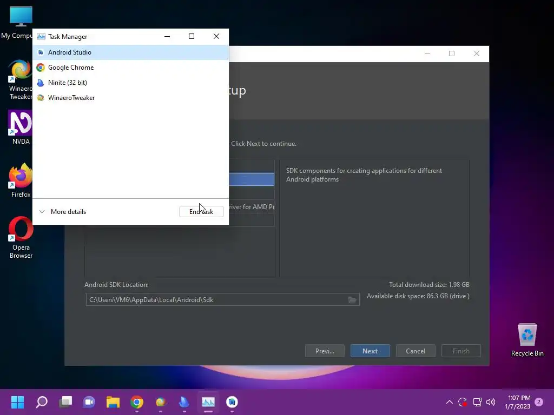Image resolution: width=554 pixels, height=415 pixels.
Task: Open the clock and date flyout
Action: point(518,402)
